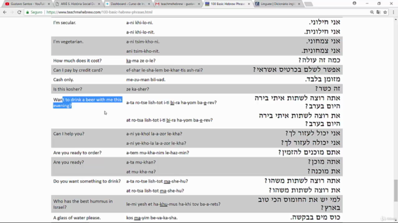Click "a-ni ye-kho-la la-a-zor le-kha?"

[x=156, y=143]
